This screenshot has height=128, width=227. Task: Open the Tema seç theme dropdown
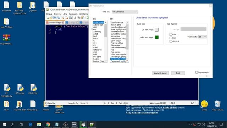pyautogui.click(x=125, y=12)
